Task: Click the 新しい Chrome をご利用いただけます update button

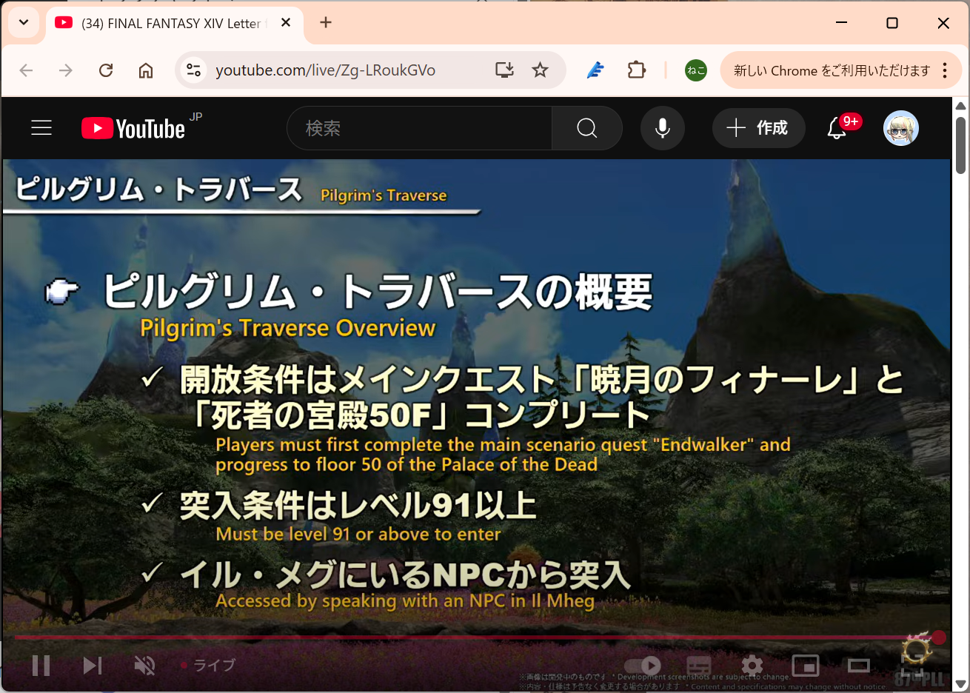Action: [x=832, y=70]
